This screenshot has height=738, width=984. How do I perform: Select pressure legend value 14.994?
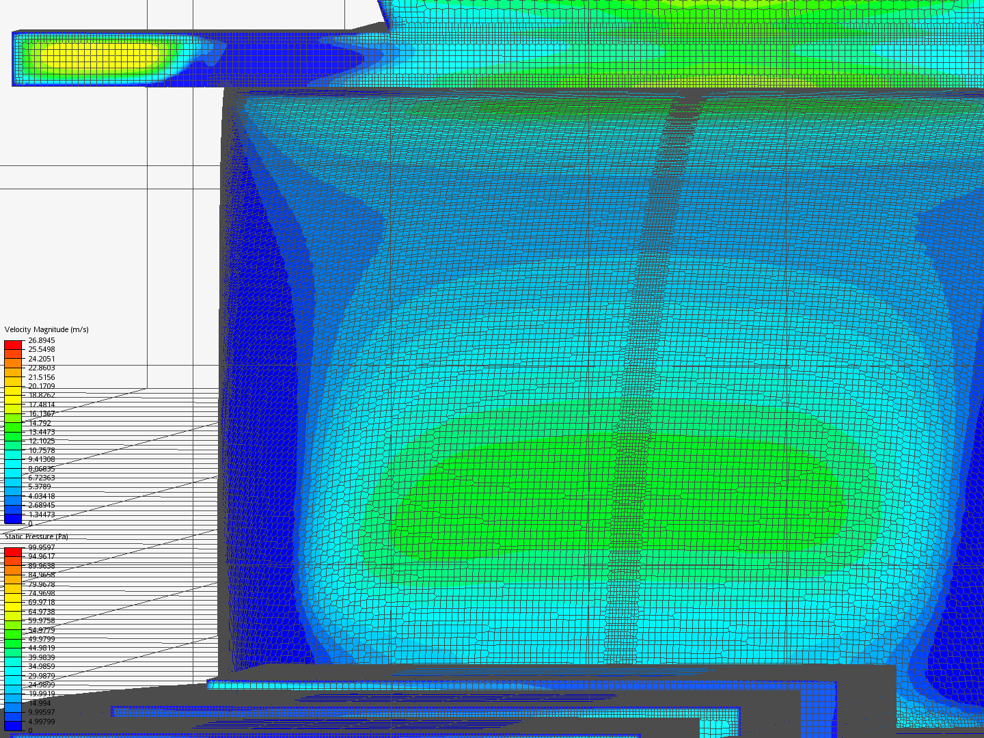pos(40,703)
